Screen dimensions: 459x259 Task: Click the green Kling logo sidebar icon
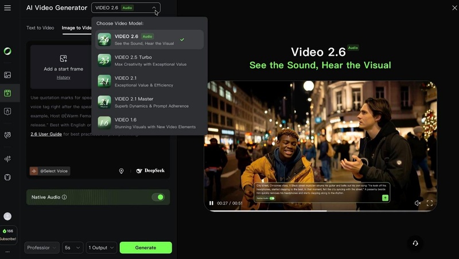pos(7,51)
